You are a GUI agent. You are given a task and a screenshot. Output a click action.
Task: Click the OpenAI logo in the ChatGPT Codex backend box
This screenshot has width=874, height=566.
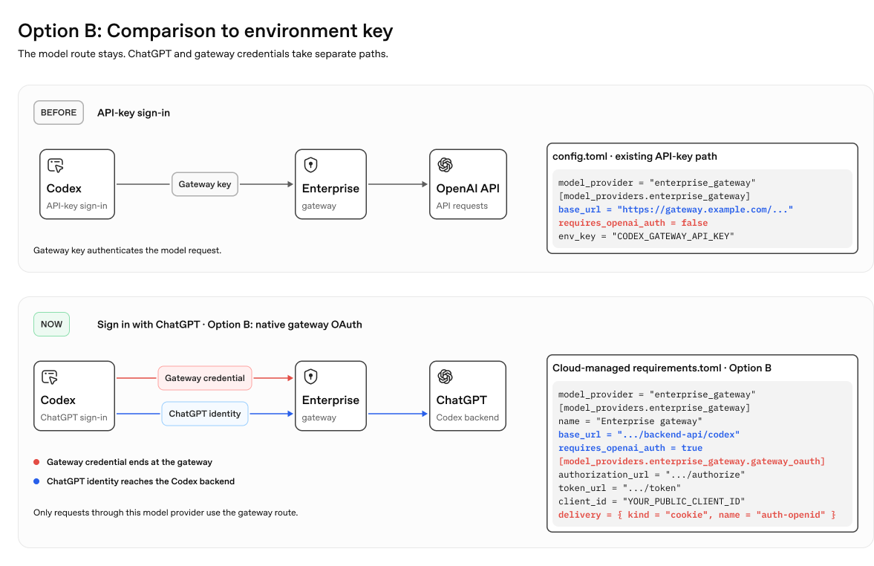coord(445,377)
